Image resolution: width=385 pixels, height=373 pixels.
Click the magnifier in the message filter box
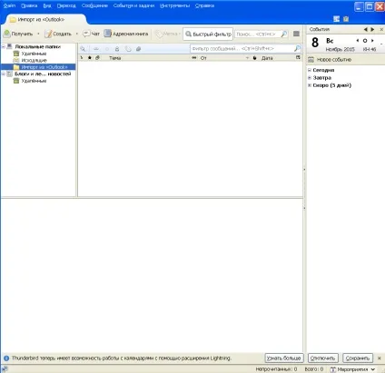297,48
